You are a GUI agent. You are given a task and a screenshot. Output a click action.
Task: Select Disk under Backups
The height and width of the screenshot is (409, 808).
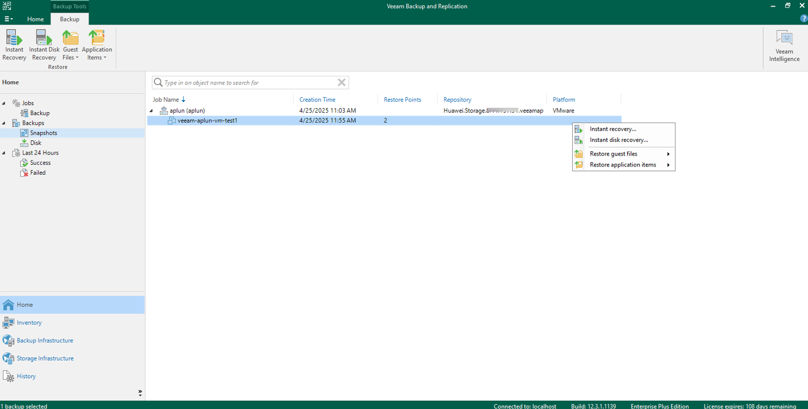tap(36, 143)
